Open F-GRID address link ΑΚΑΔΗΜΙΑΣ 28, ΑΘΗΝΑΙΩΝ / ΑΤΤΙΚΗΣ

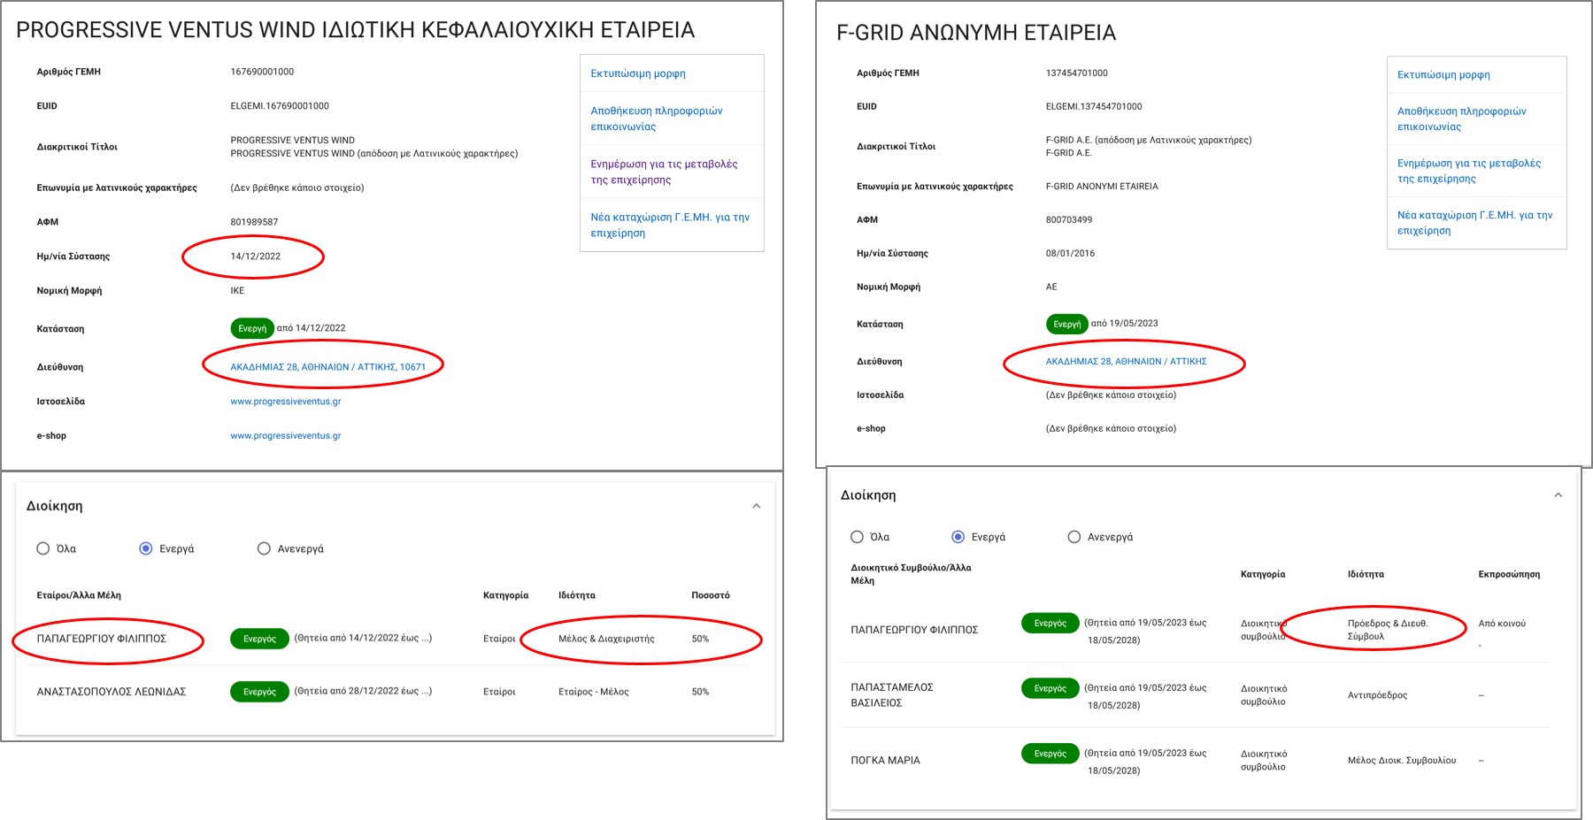tap(1126, 361)
